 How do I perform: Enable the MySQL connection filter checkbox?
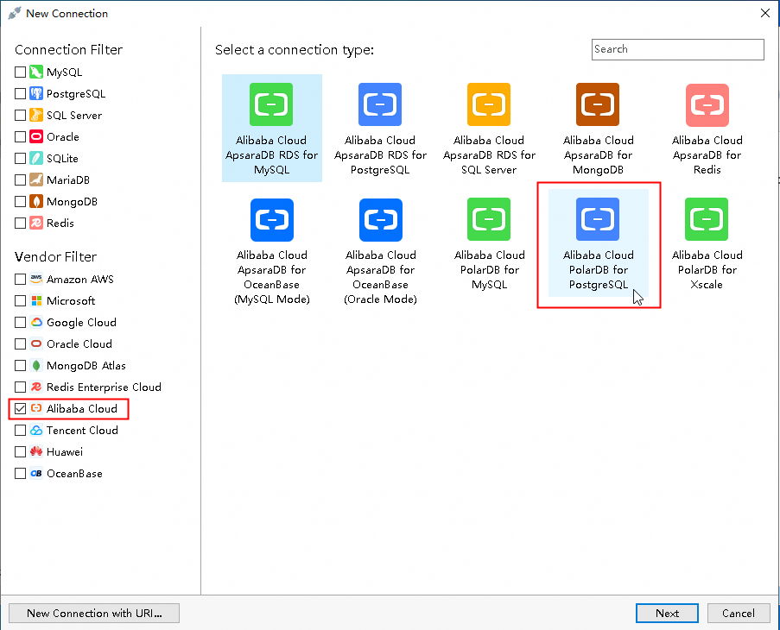tap(21, 72)
